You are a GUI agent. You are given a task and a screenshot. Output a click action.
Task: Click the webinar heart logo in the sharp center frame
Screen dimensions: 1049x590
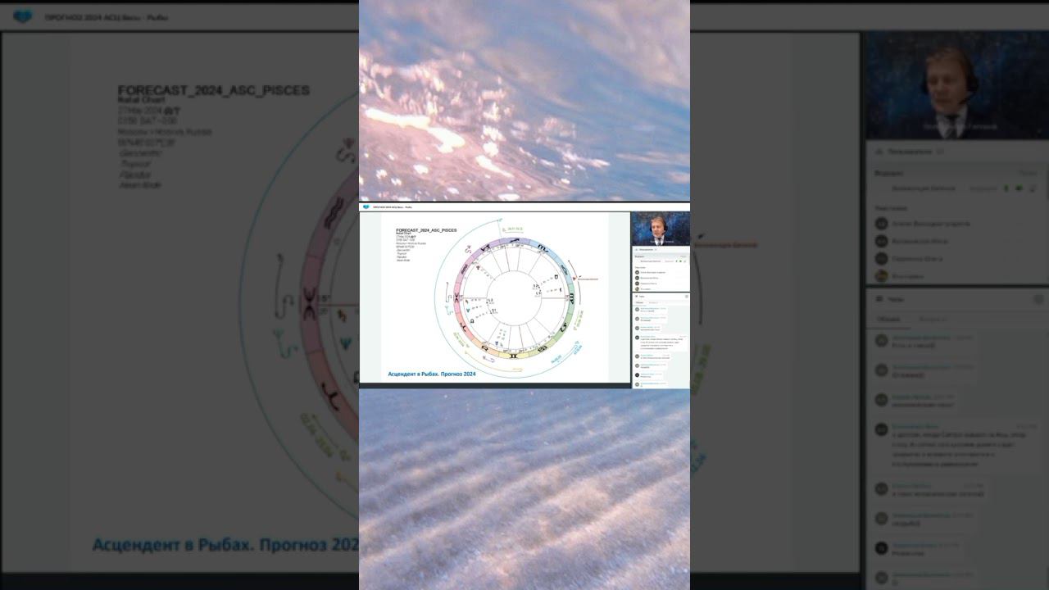click(x=366, y=207)
